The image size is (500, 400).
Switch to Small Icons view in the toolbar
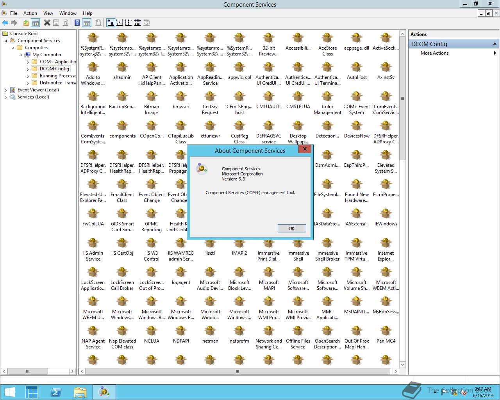120,23
